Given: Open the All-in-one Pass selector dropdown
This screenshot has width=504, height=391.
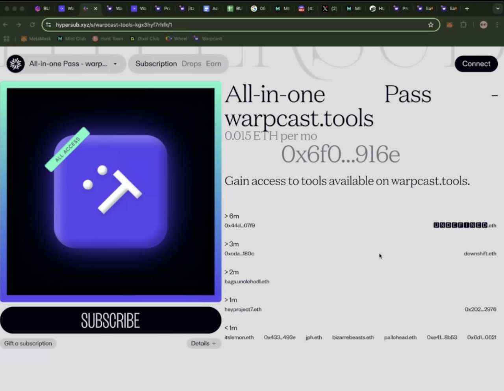Looking at the screenshot, I should click(x=66, y=64).
